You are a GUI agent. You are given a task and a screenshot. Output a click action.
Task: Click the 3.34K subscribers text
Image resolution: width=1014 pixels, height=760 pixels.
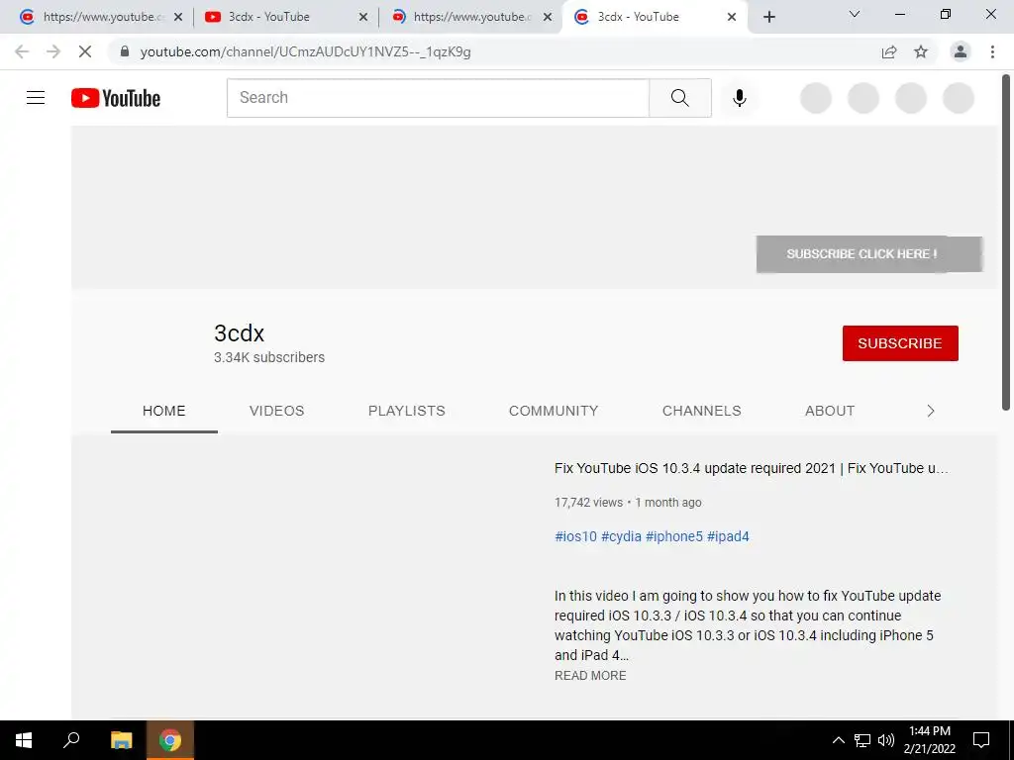(x=269, y=357)
